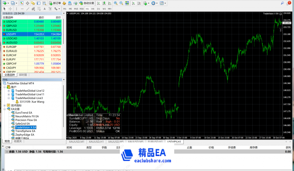Toggle the Terminal panel
The image size is (294, 171).
click(x=39, y=3)
